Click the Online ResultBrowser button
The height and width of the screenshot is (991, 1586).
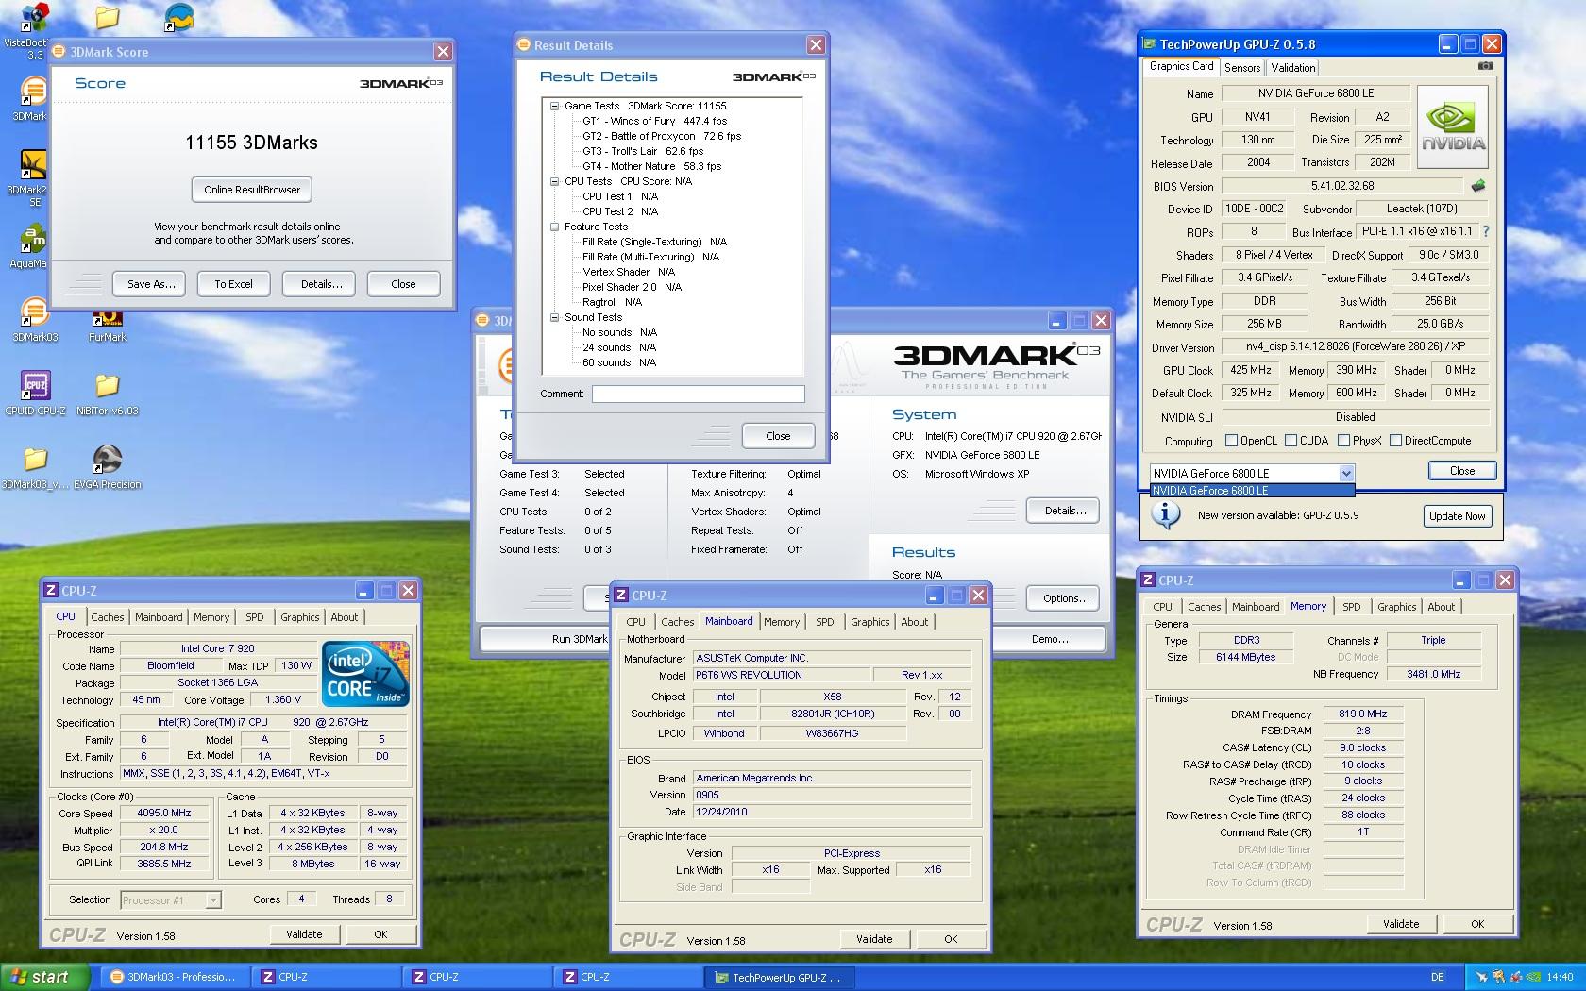tap(252, 190)
